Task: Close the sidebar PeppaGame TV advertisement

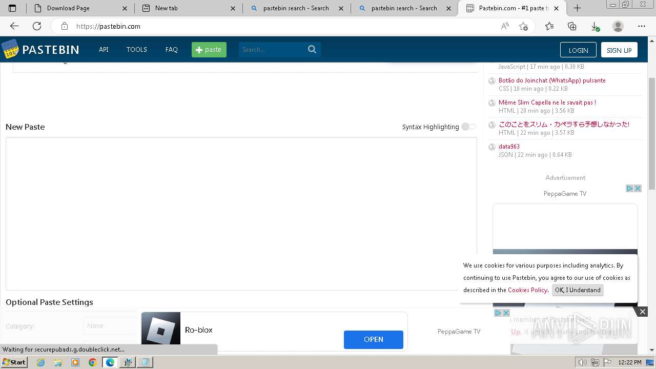Action: 638,189
